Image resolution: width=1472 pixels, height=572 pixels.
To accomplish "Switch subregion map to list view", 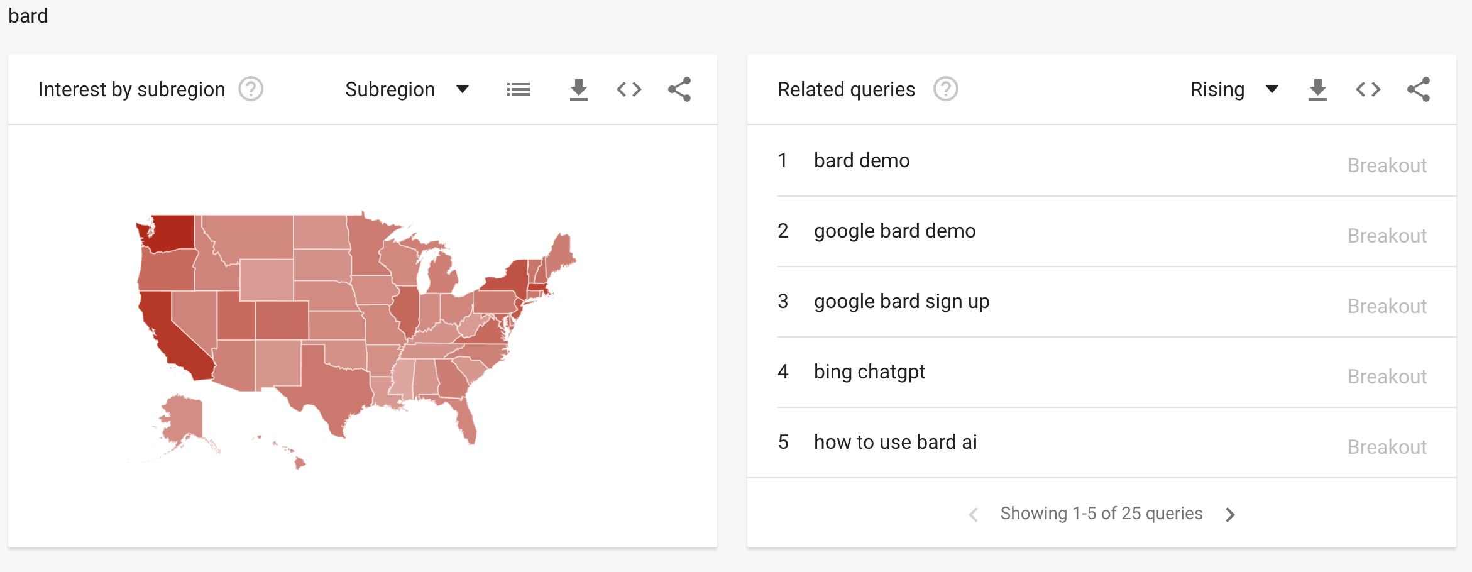I will [519, 90].
